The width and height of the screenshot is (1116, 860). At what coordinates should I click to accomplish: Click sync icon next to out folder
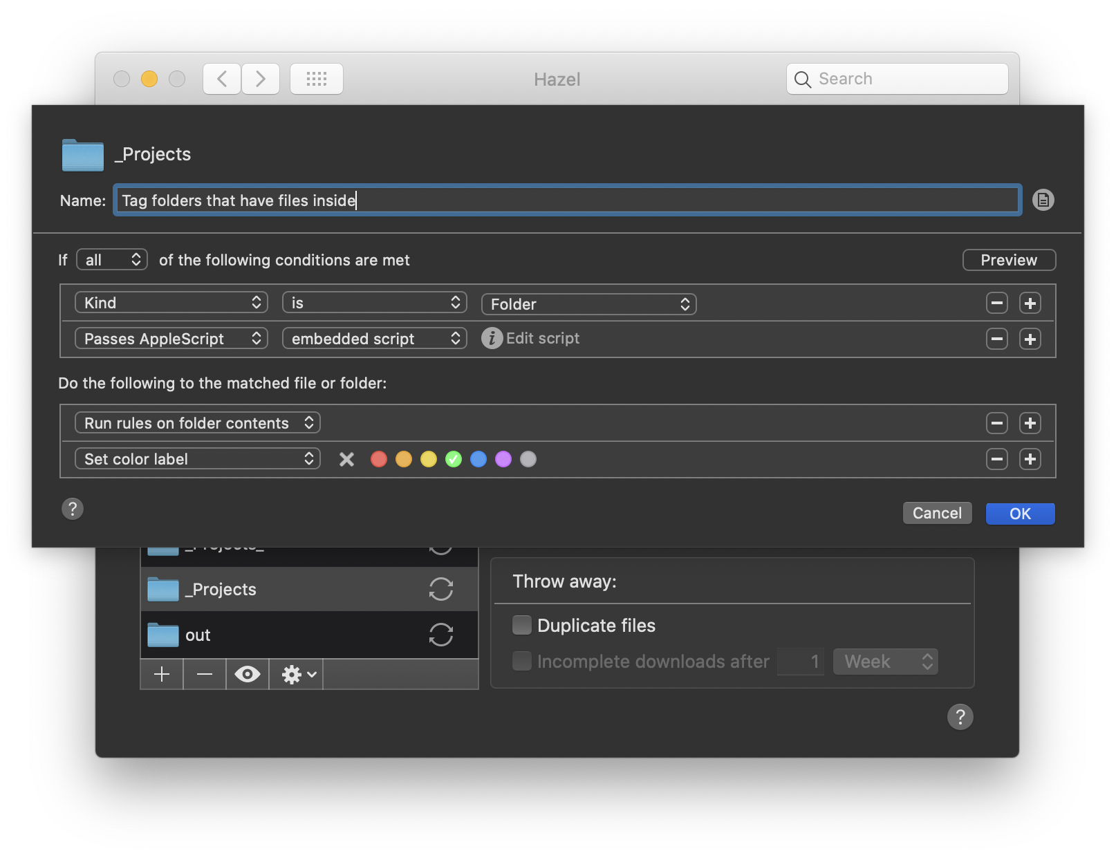pyautogui.click(x=440, y=635)
